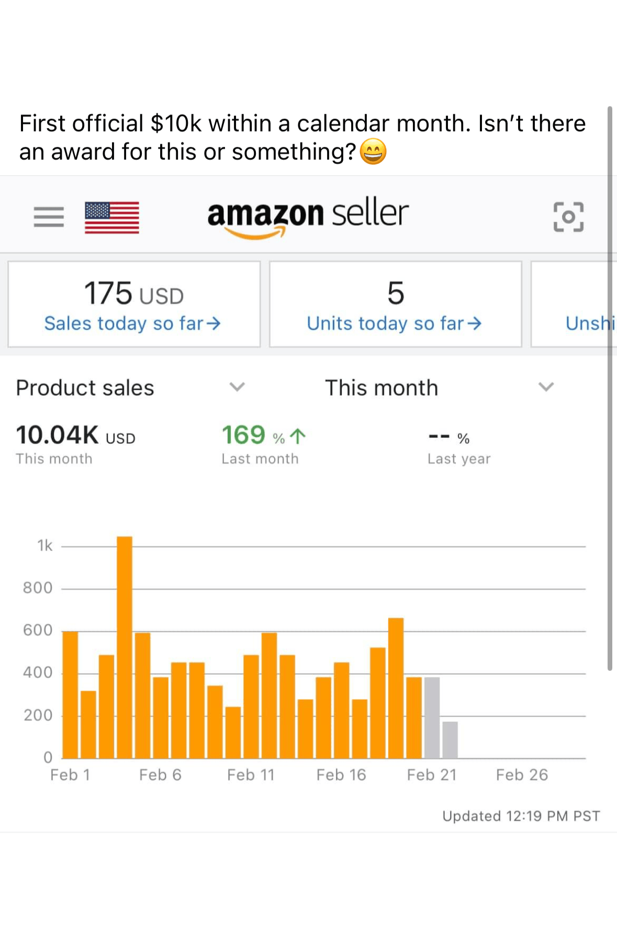The height and width of the screenshot is (926, 617).
Task: Click the vertical scrollbar on the right
Action: coord(610,388)
